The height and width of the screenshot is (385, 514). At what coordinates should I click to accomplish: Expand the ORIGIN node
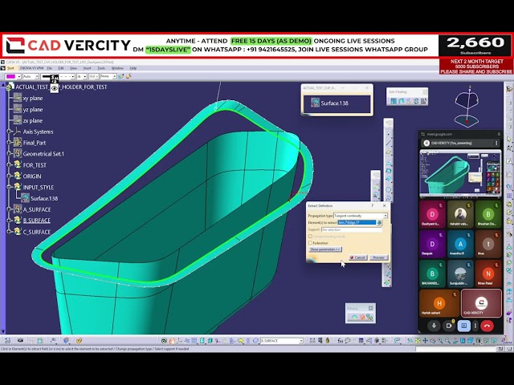coord(9,176)
